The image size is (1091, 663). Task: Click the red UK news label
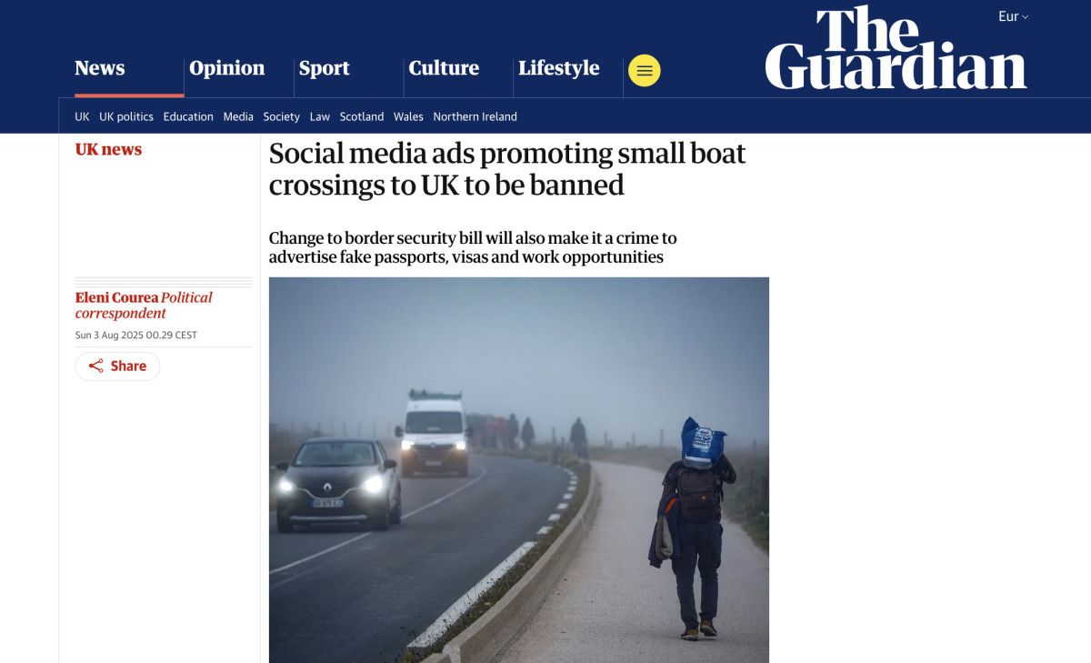(108, 149)
